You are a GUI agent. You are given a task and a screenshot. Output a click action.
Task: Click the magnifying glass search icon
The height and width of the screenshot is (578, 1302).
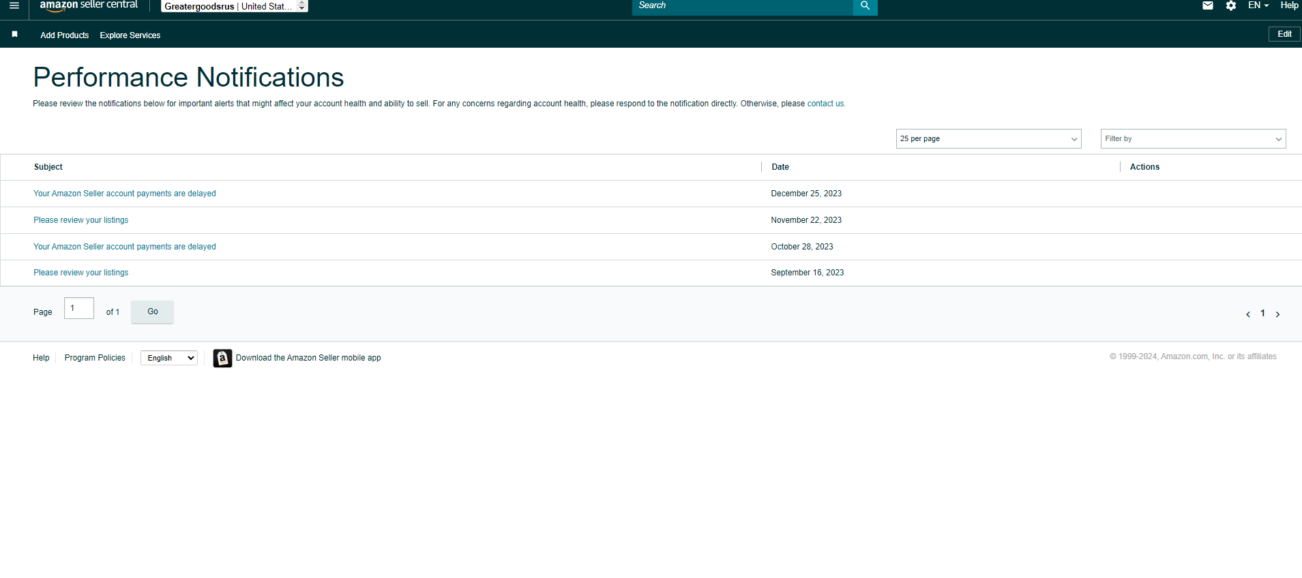click(865, 6)
